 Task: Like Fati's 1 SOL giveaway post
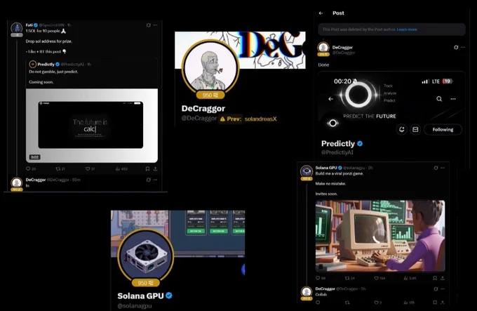88,168
